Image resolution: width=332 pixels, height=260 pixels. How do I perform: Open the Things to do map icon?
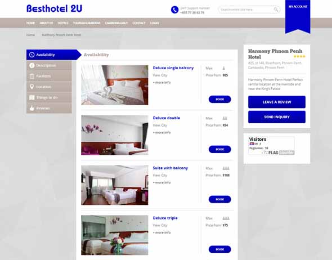(32, 97)
